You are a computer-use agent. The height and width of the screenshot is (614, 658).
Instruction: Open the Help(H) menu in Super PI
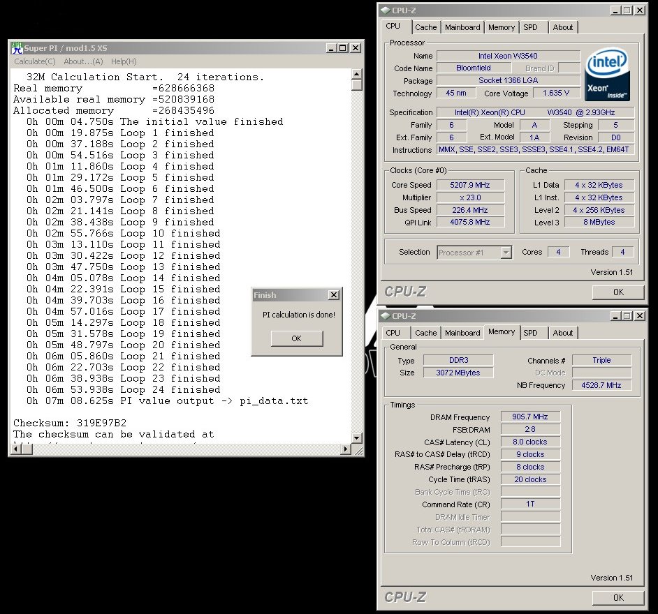click(x=124, y=61)
